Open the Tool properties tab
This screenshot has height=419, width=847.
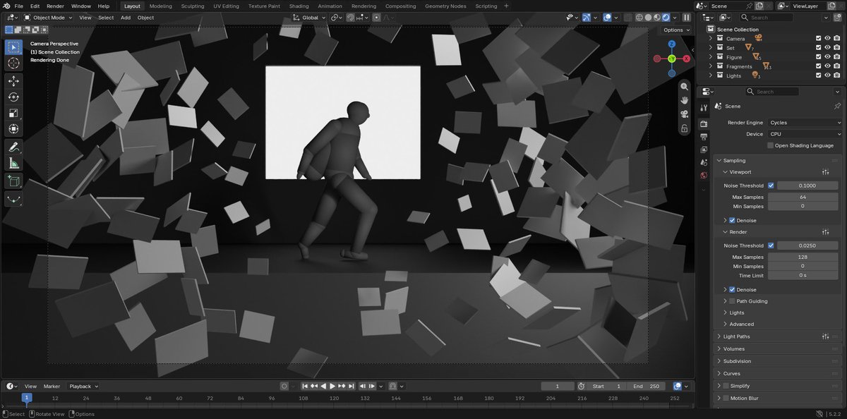tap(704, 107)
